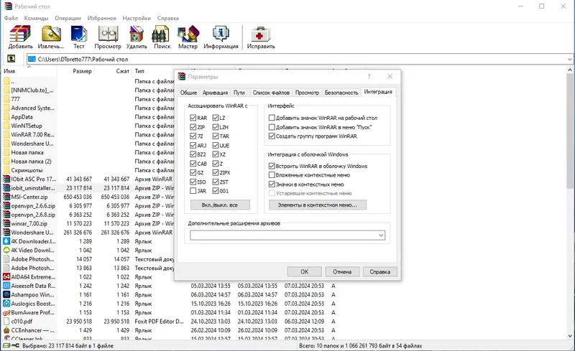Viewport: 575px width, 351px height.
Task: Open the Настройки menu
Action: click(x=137, y=18)
